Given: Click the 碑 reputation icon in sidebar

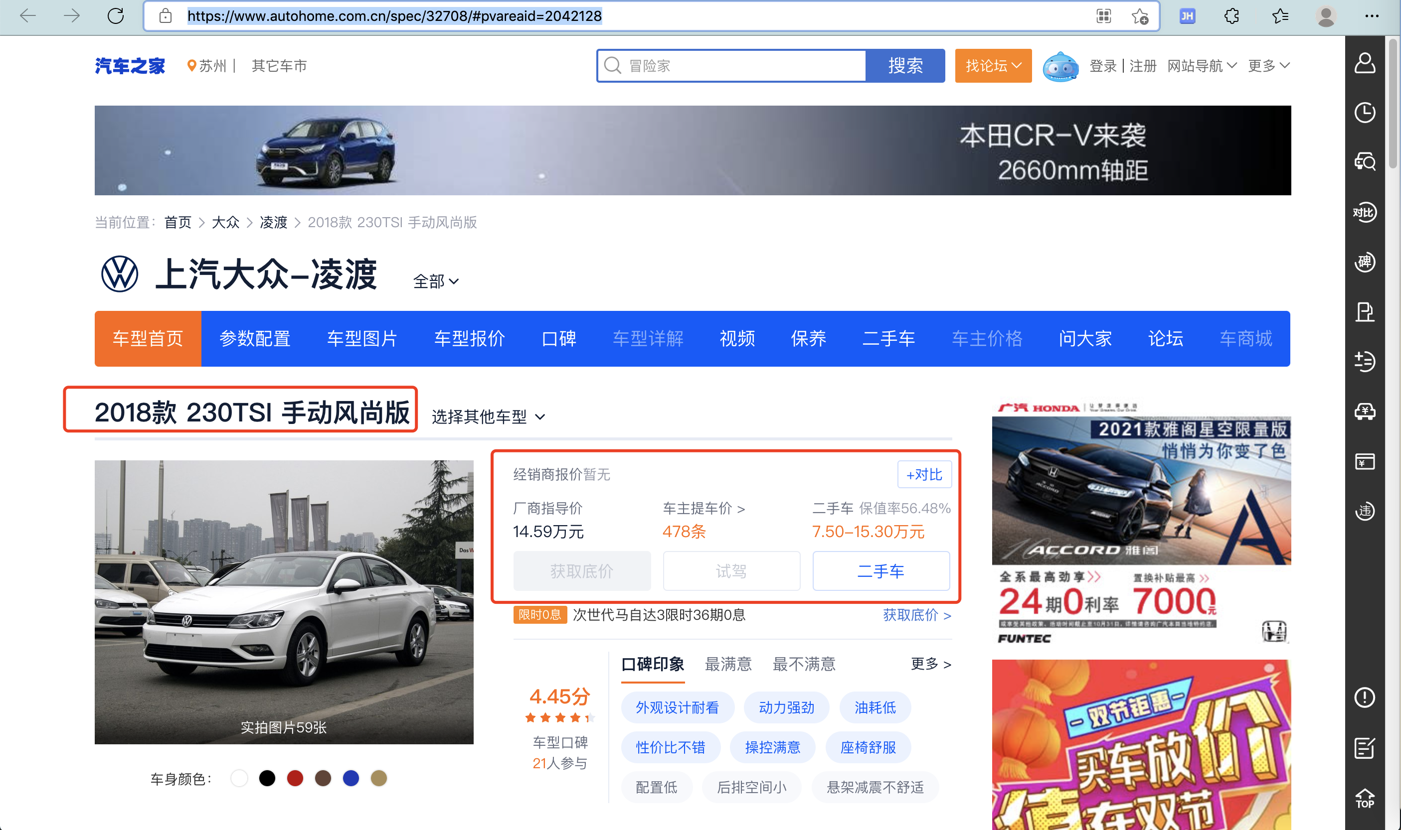Looking at the screenshot, I should coord(1365,262).
